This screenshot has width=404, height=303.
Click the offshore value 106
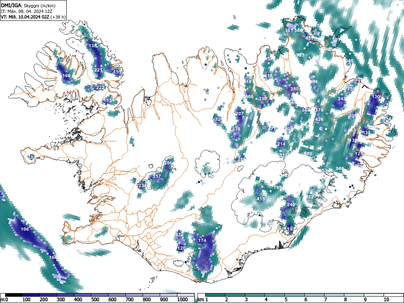click(25, 229)
